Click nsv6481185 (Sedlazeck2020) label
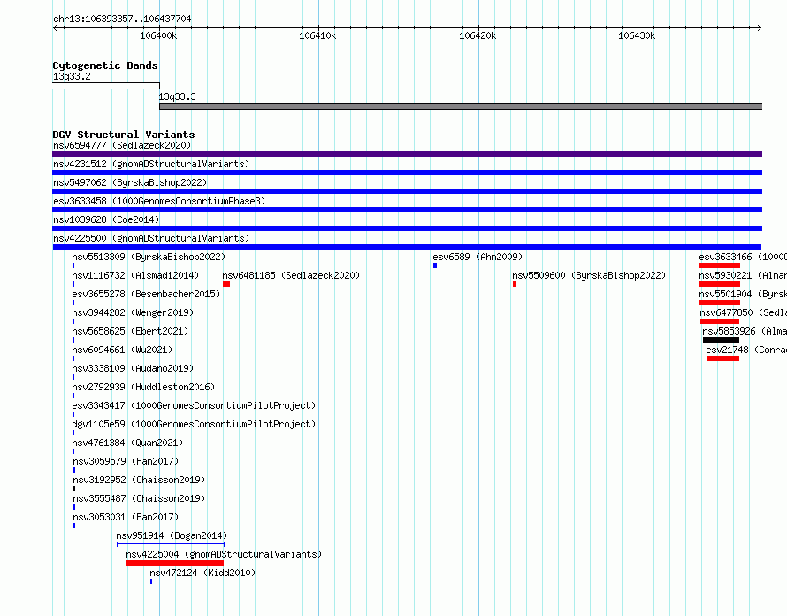787x616 pixels. coord(291,275)
